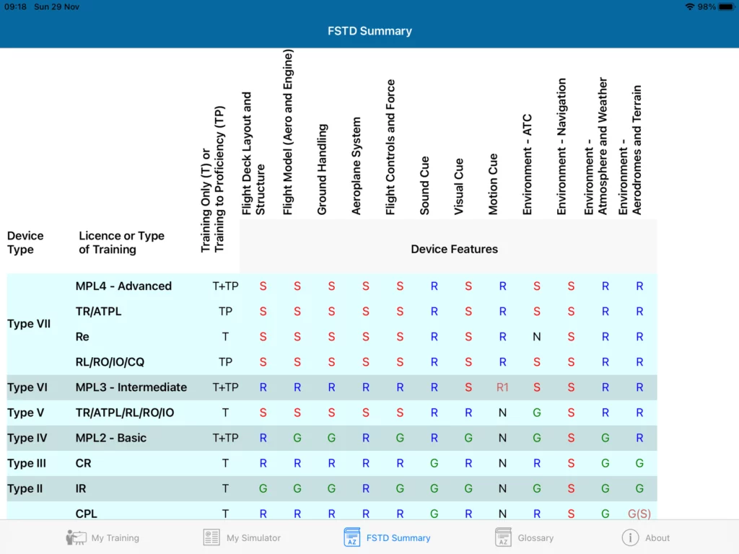Tap the MPL4 - Advanced row label
739x554 pixels.
[x=123, y=286]
